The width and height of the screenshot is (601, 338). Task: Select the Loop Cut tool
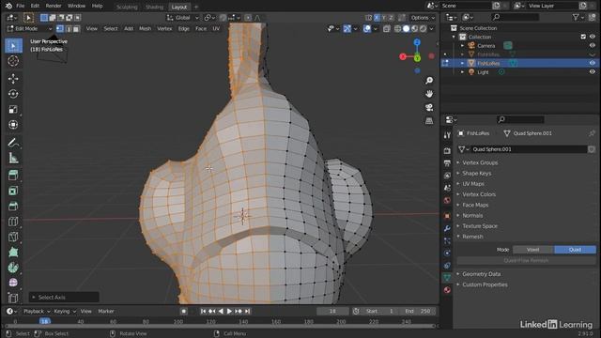pyautogui.click(x=13, y=222)
